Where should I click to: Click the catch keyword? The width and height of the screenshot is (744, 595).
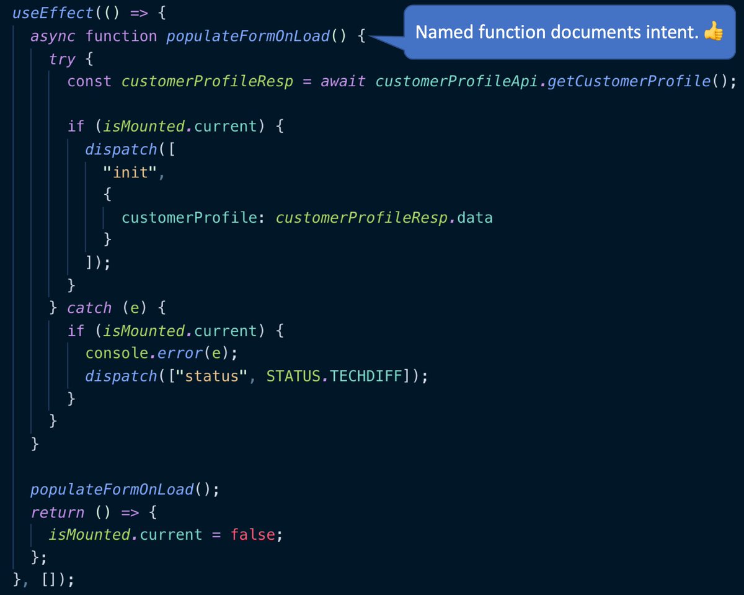click(89, 307)
